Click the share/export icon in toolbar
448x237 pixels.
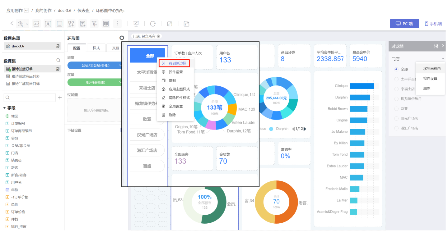pos(186,24)
